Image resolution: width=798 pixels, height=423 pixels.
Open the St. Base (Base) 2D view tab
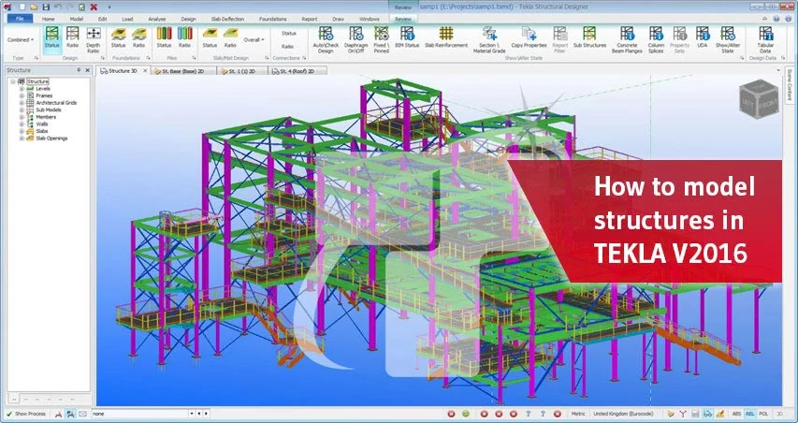pos(182,71)
